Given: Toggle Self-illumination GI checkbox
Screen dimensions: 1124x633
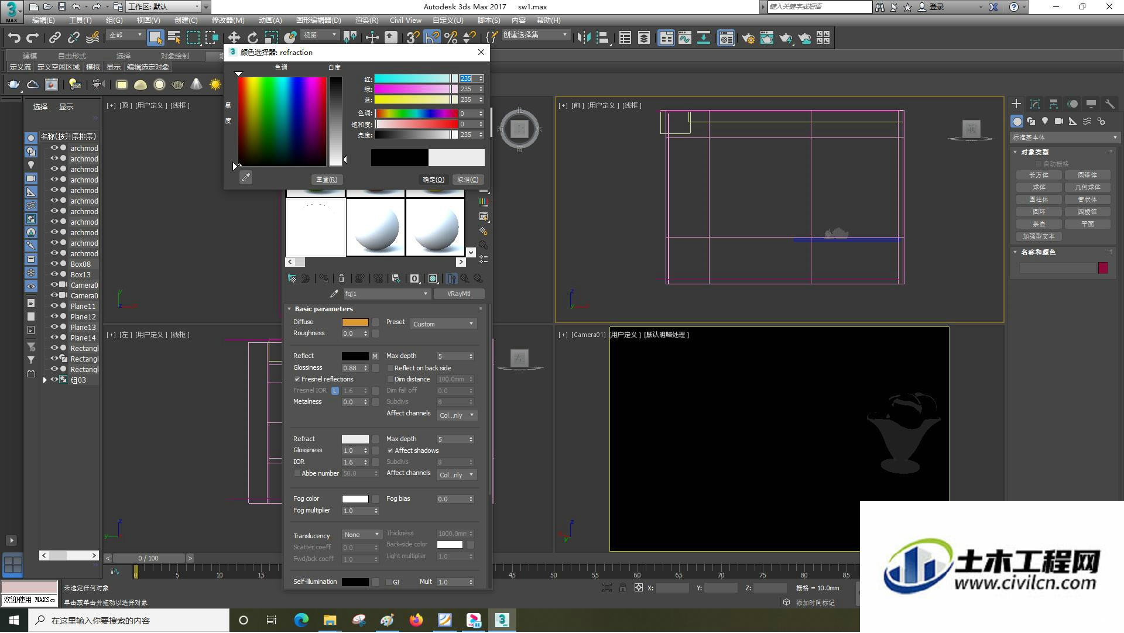Looking at the screenshot, I should (x=389, y=583).
